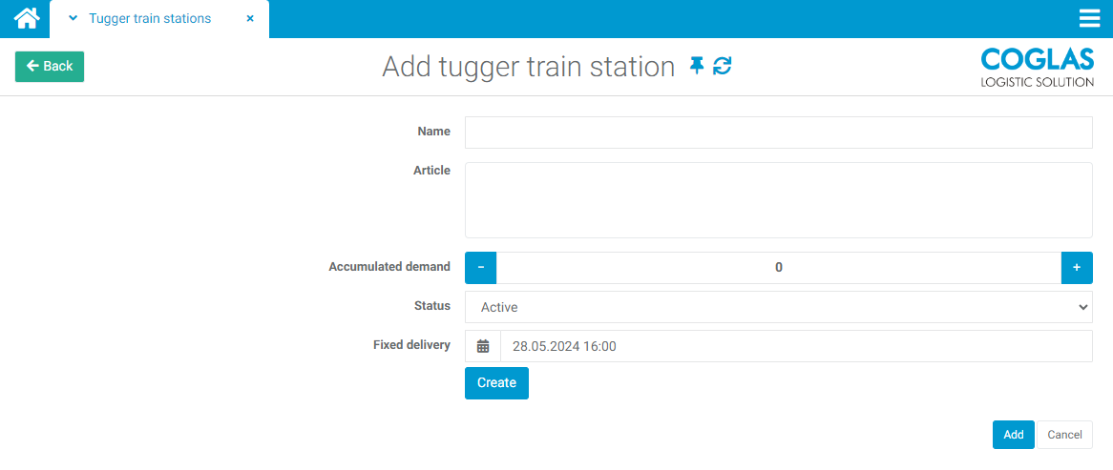Click the Create button

[x=496, y=382]
